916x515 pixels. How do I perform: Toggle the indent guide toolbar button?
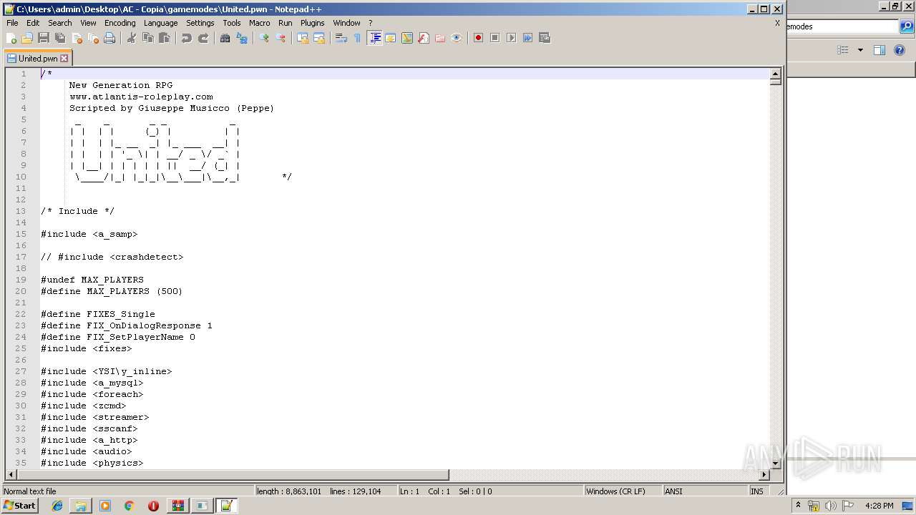point(374,38)
